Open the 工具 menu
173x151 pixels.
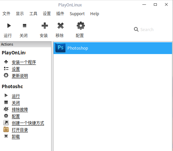(x=33, y=14)
